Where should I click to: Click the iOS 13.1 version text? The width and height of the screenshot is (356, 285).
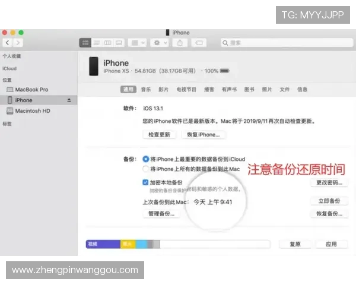153,109
